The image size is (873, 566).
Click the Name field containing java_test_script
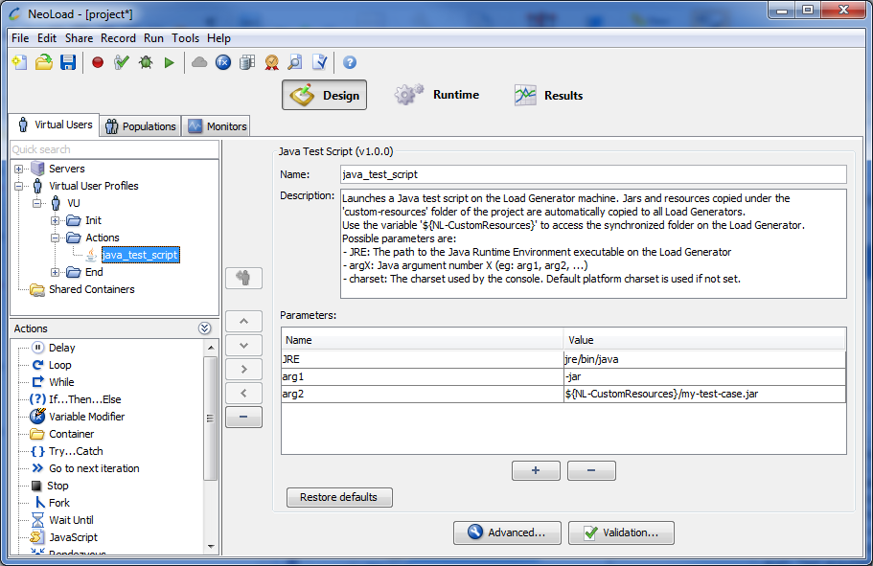[x=593, y=174]
